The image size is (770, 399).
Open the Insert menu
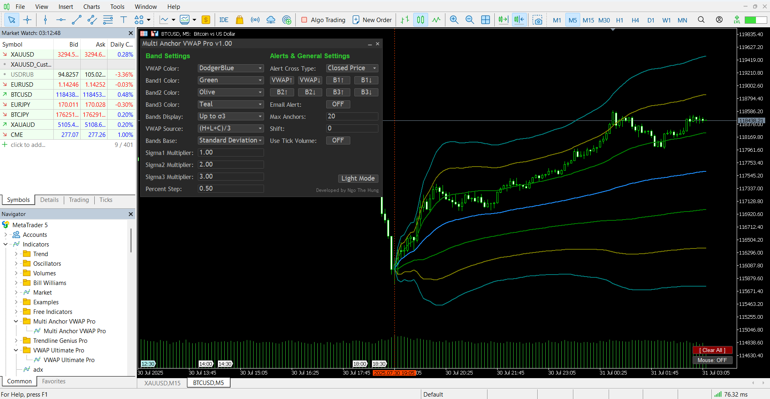coord(66,6)
